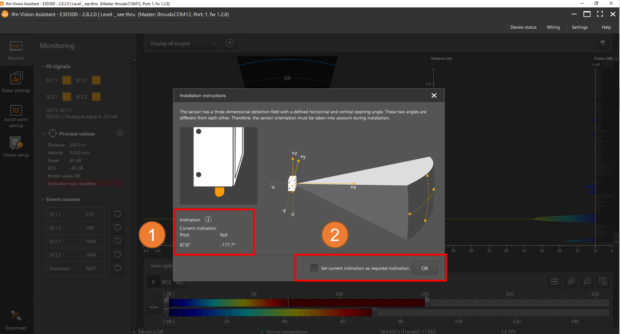The height and width of the screenshot is (334, 620).
Task: Click OK in Installation instructions dialog
Action: click(x=425, y=268)
